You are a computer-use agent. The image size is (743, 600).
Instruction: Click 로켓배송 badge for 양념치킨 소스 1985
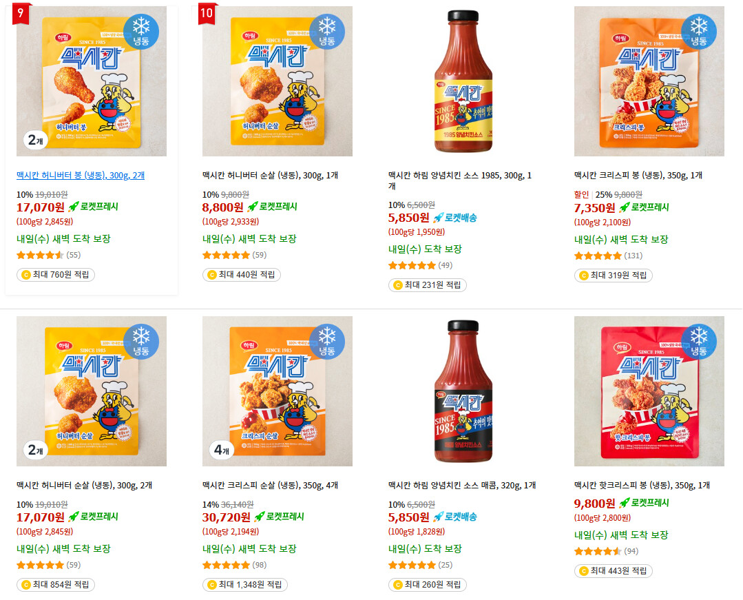(x=454, y=218)
